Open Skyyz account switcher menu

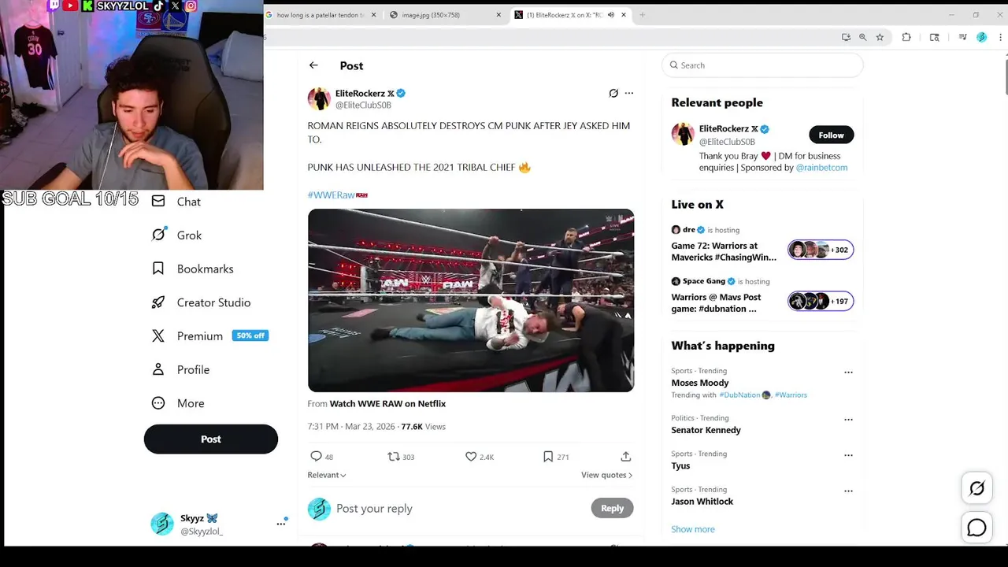click(x=280, y=524)
